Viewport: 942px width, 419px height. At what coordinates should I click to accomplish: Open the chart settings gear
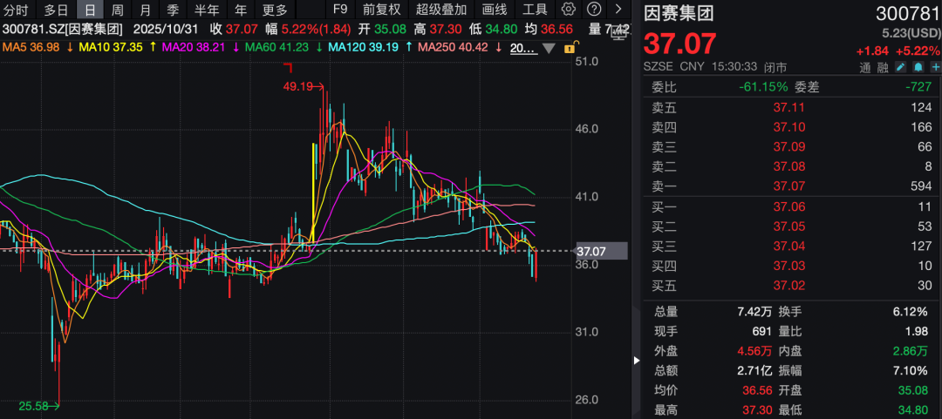click(568, 9)
